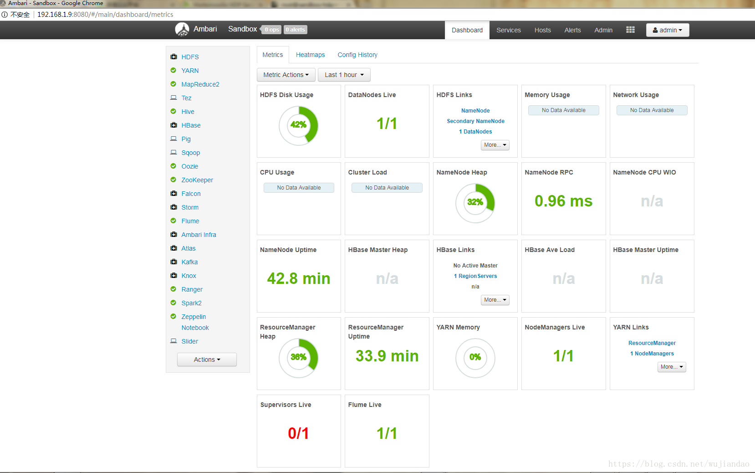Open the 1 DataNodes link
This screenshot has width=755, height=473.
point(475,132)
